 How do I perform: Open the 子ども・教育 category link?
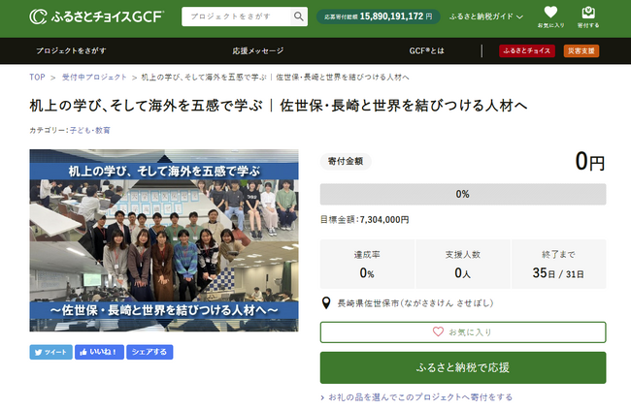point(90,130)
